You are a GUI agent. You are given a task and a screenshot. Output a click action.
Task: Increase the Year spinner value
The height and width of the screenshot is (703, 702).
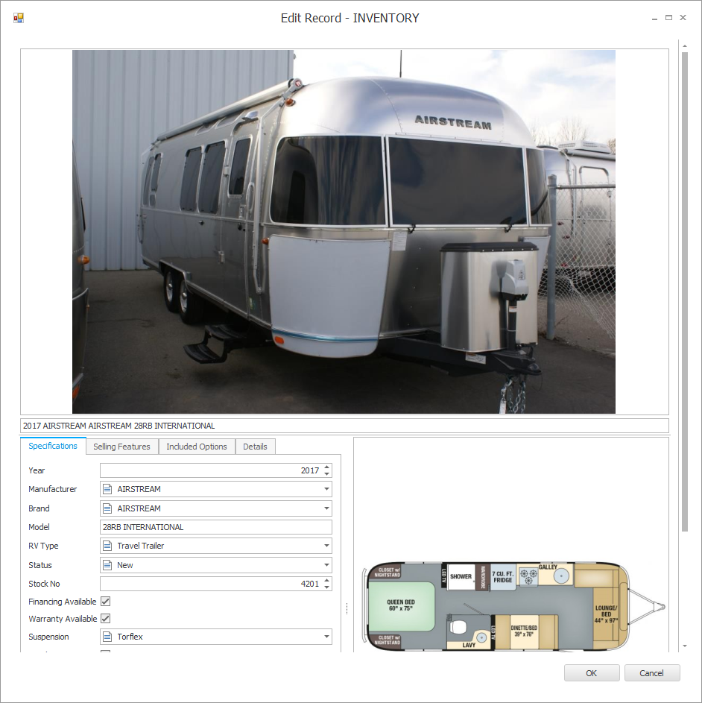coord(327,467)
